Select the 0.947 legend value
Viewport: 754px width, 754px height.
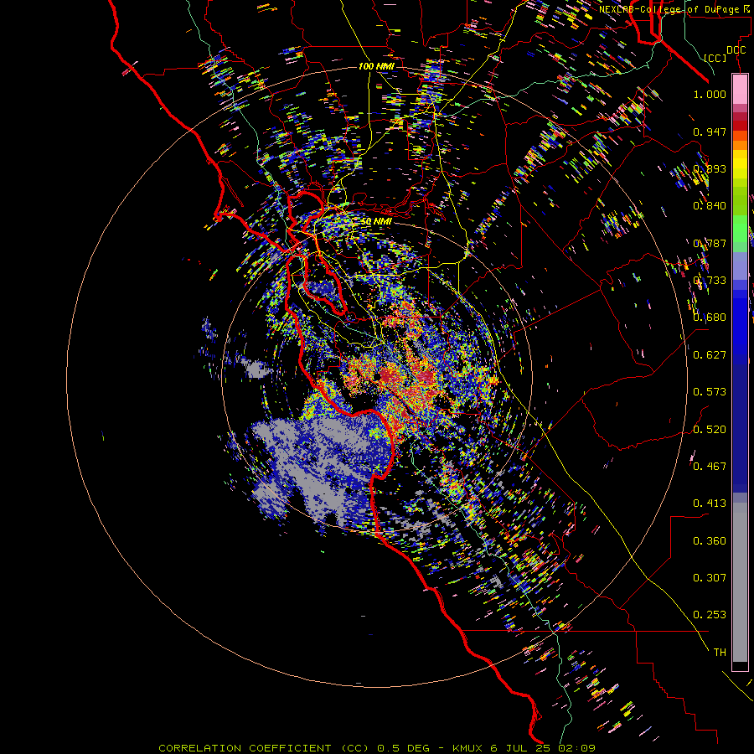[710, 132]
